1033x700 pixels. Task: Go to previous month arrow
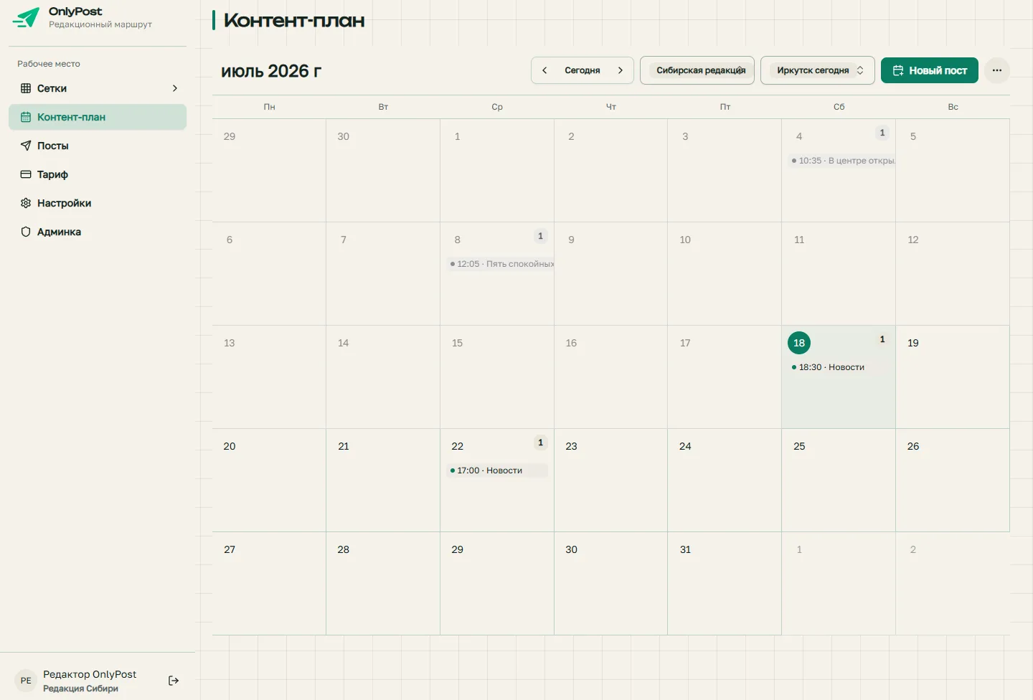[x=544, y=70]
